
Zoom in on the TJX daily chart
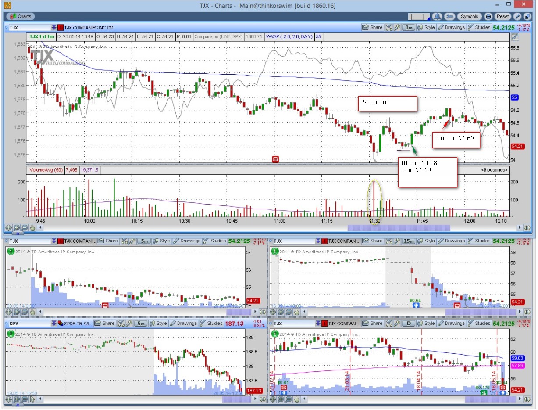click(x=281, y=399)
